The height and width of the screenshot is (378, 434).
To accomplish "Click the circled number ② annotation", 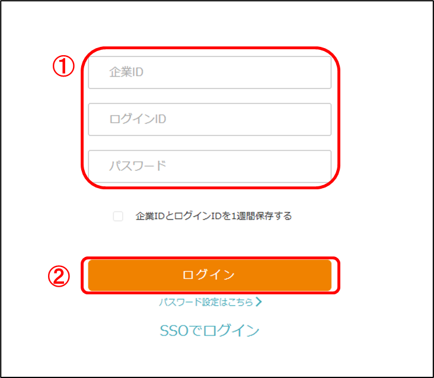I will click(59, 276).
